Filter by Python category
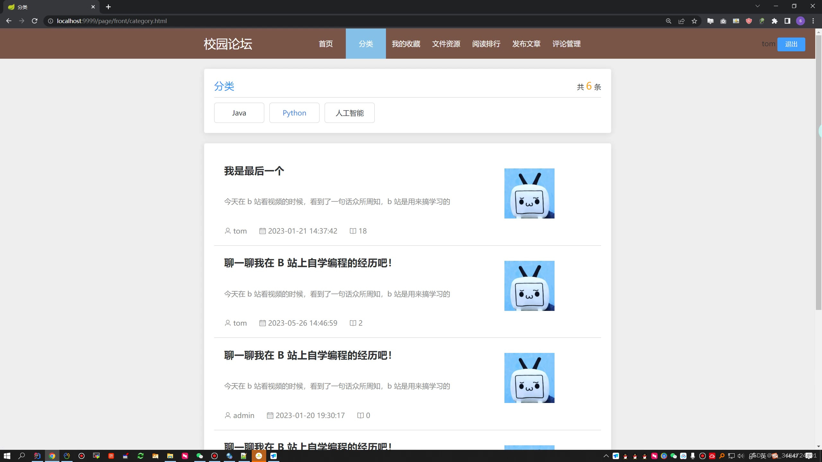This screenshot has width=822, height=462. [x=294, y=113]
